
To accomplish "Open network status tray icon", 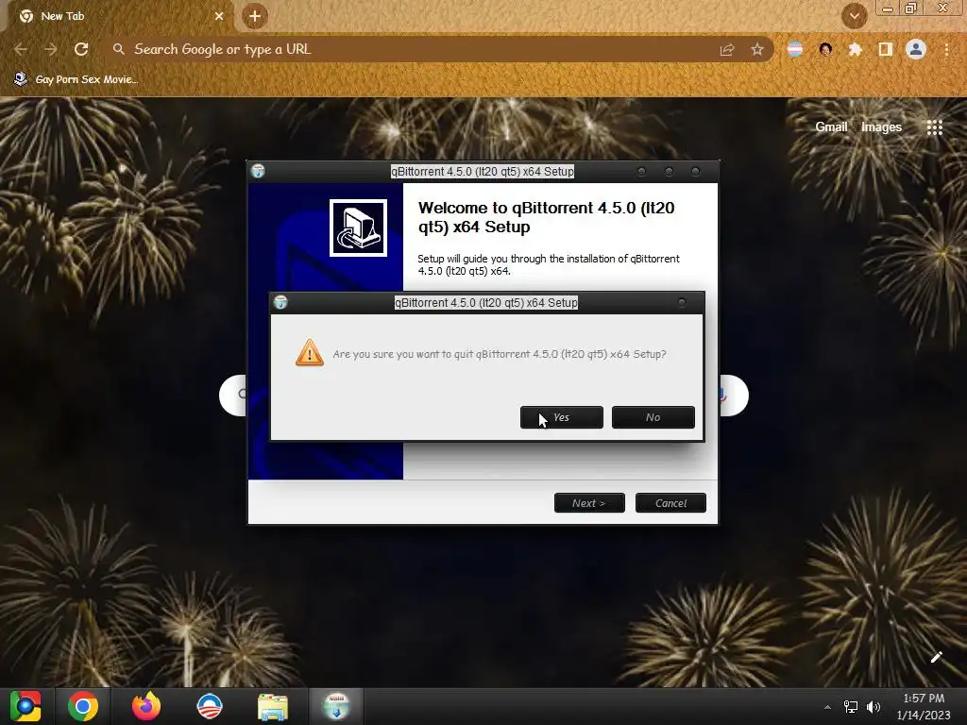I will click(x=851, y=707).
